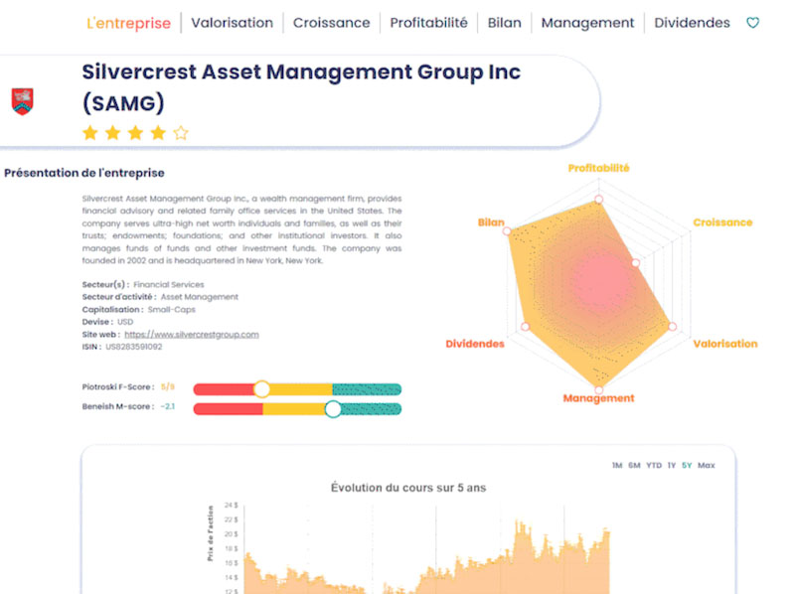
Task: Click the empty fifth rating star
Action: (181, 133)
